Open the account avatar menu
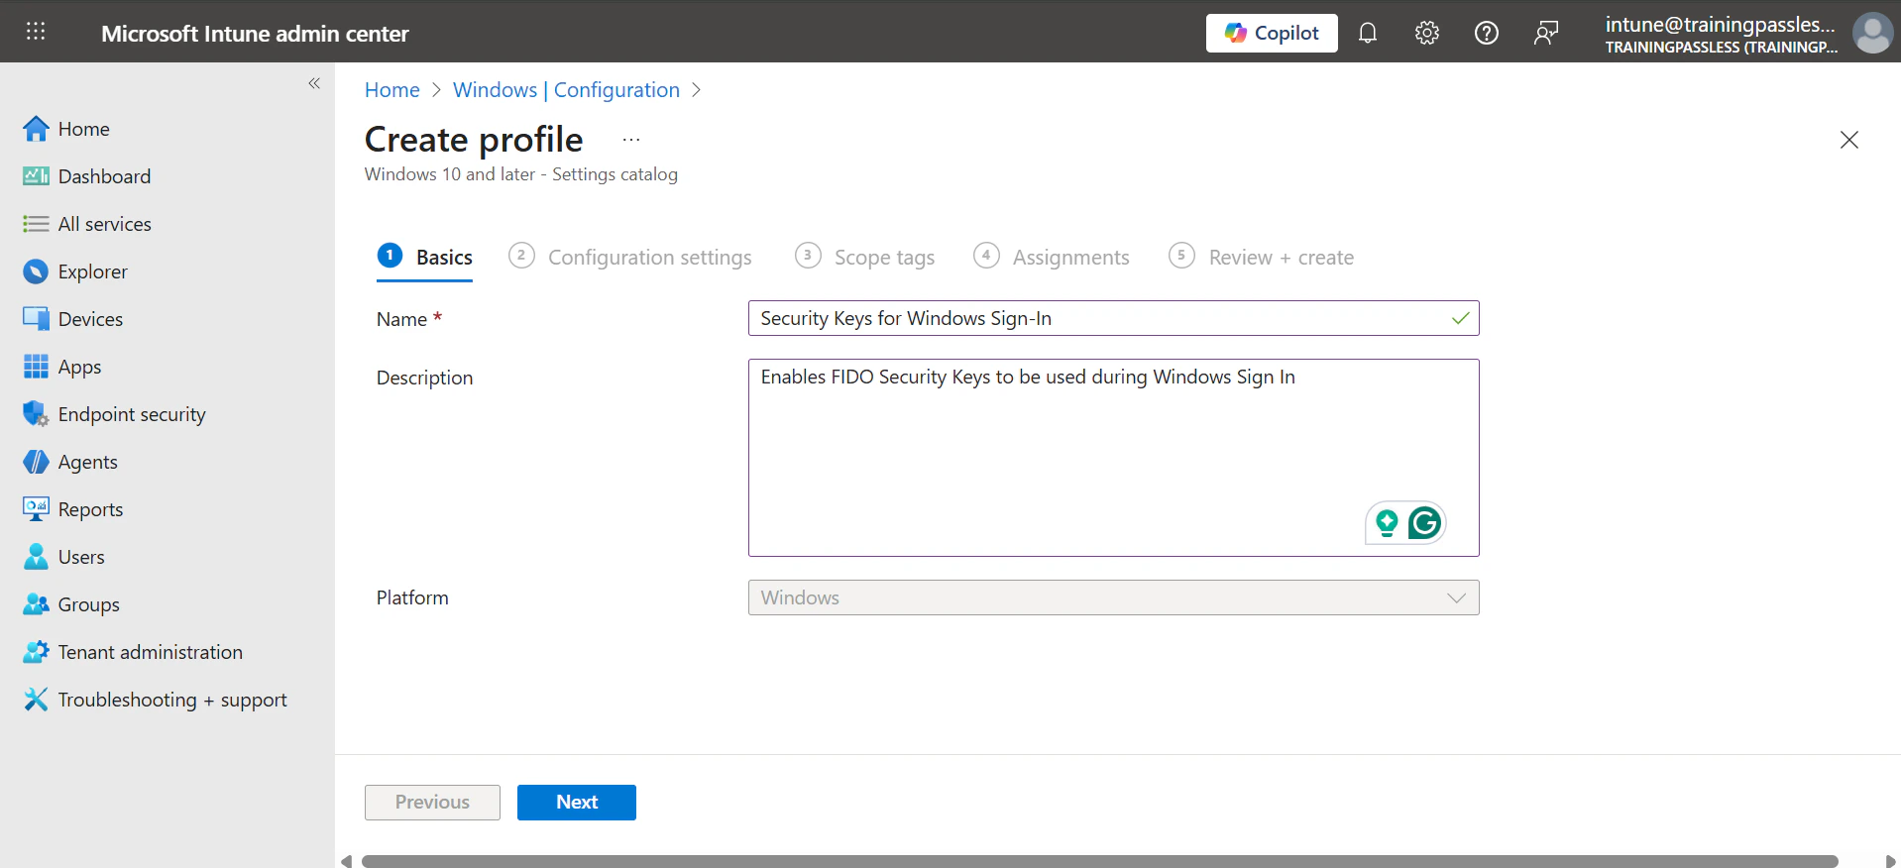Screen dimensions: 1901x868 (x=1872, y=33)
